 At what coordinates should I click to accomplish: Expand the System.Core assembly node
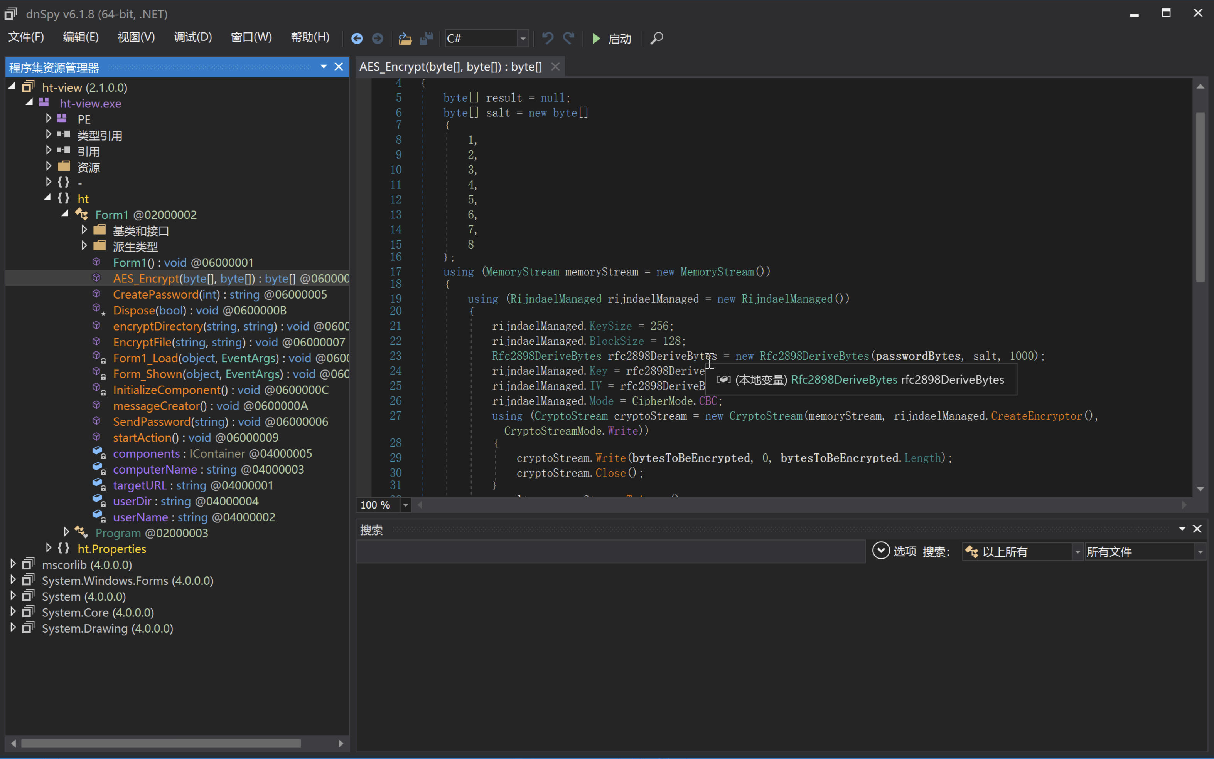tap(13, 611)
